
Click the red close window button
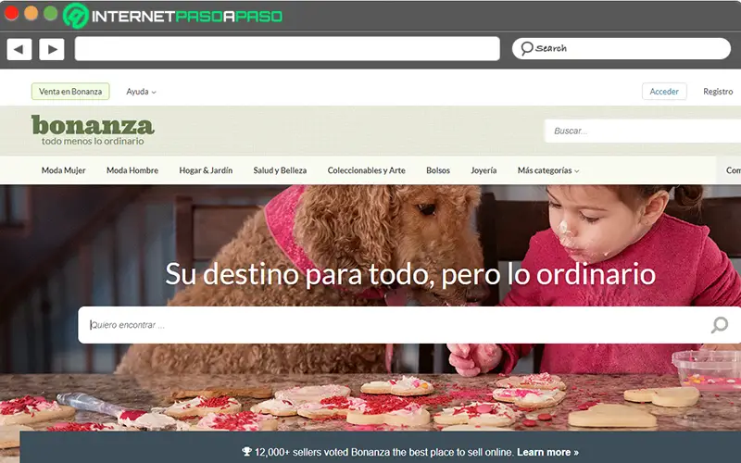(x=11, y=13)
